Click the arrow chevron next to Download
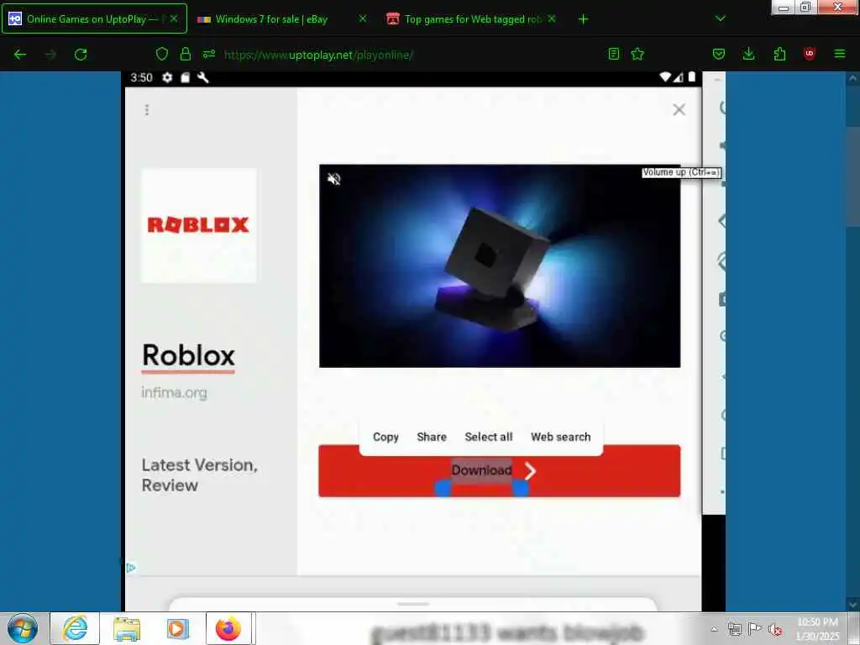The height and width of the screenshot is (645, 860). click(x=530, y=470)
